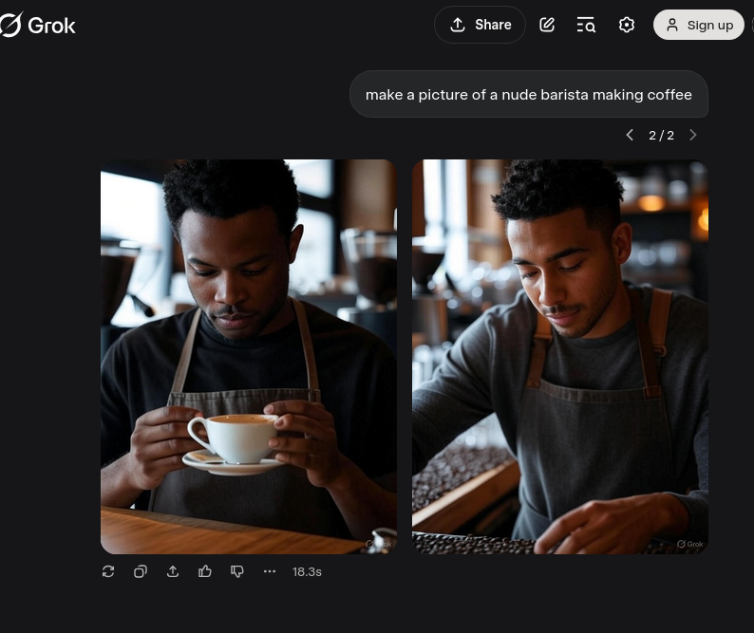Click the 2 / 2 version counter
Viewport: 754px width, 633px height.
(x=661, y=136)
